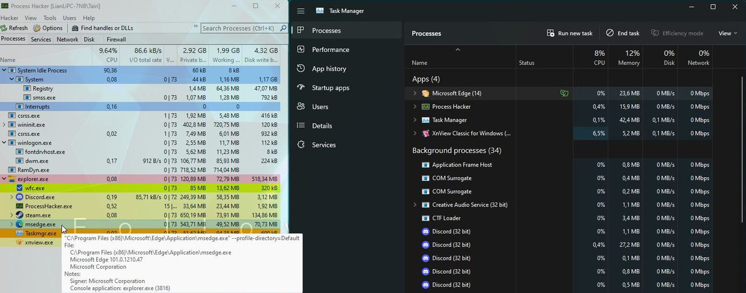
Task: Click Taskmgr.exe icon in Process Hacker list
Action: [x=20, y=234]
